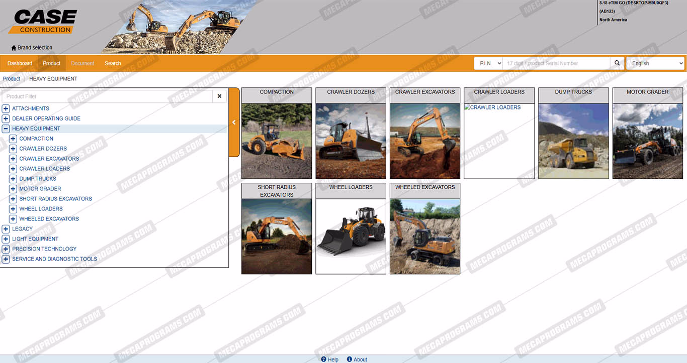
Task: Click the Product breadcrumb link
Action: [12, 79]
